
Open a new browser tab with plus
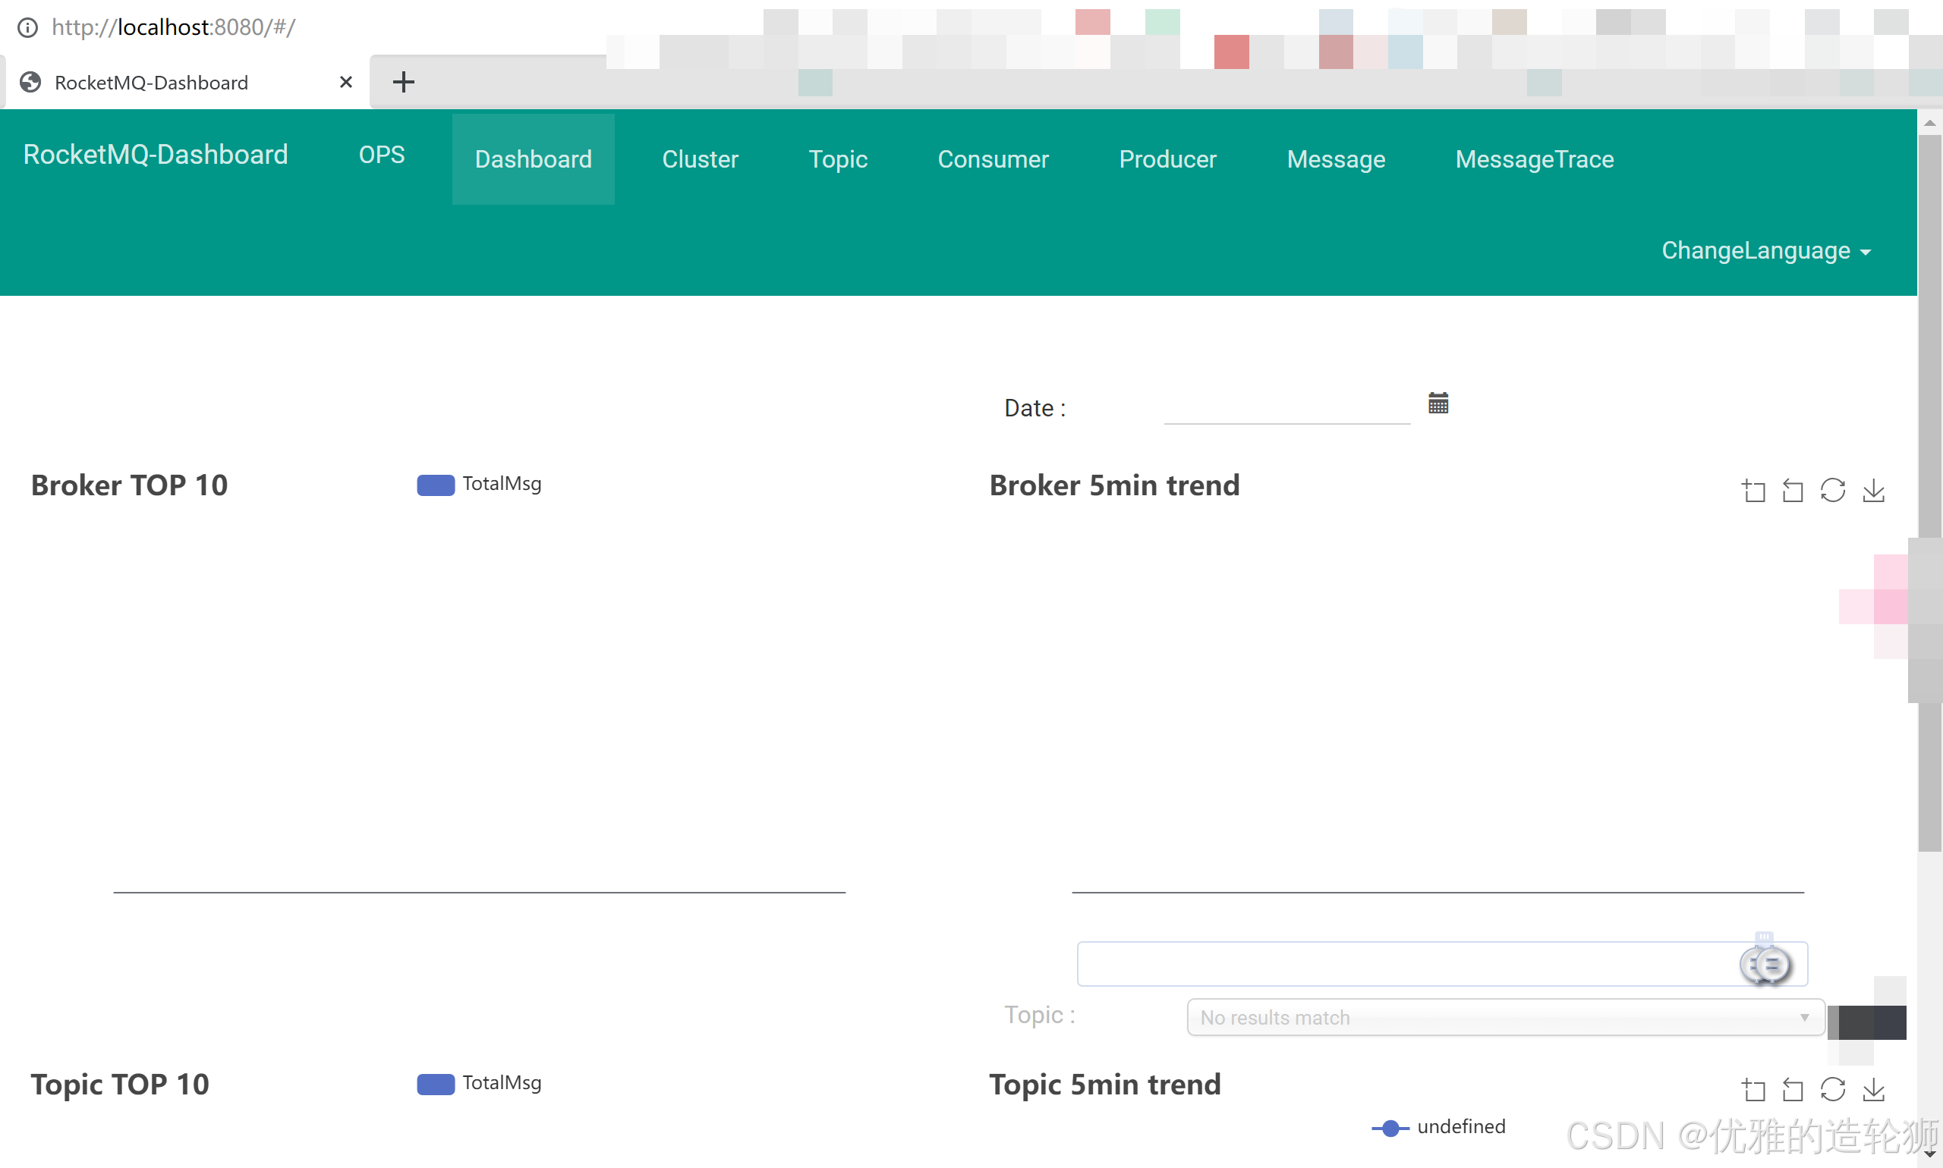coord(403,82)
